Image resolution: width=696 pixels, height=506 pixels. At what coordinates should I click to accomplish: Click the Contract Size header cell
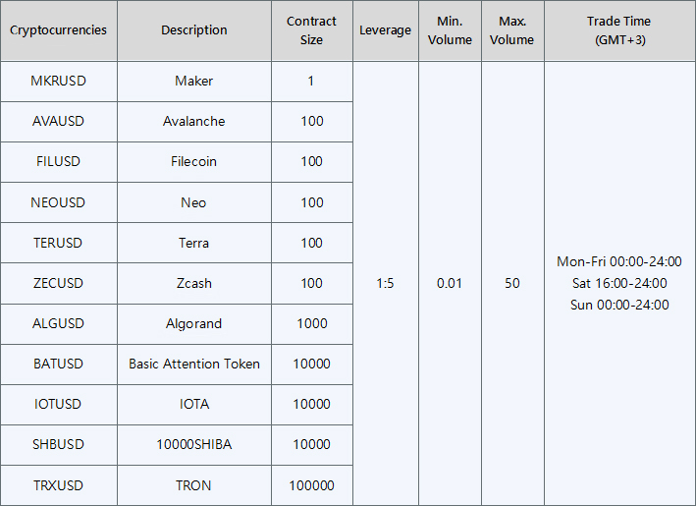click(311, 30)
